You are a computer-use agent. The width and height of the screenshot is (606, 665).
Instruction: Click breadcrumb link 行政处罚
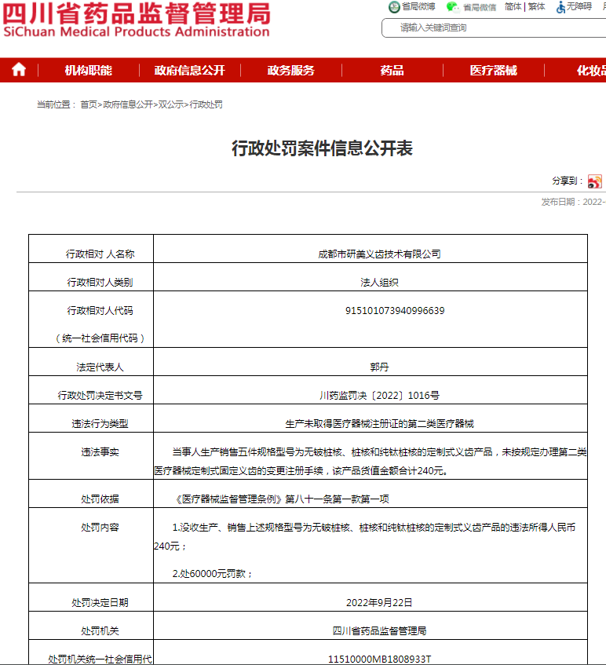pyautogui.click(x=206, y=104)
